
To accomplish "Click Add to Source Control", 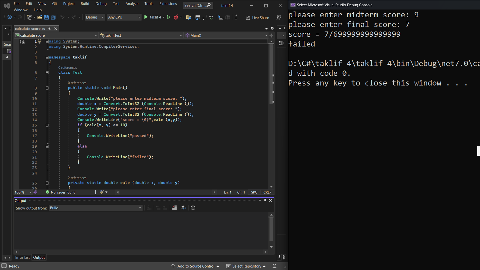I will [x=196, y=266].
